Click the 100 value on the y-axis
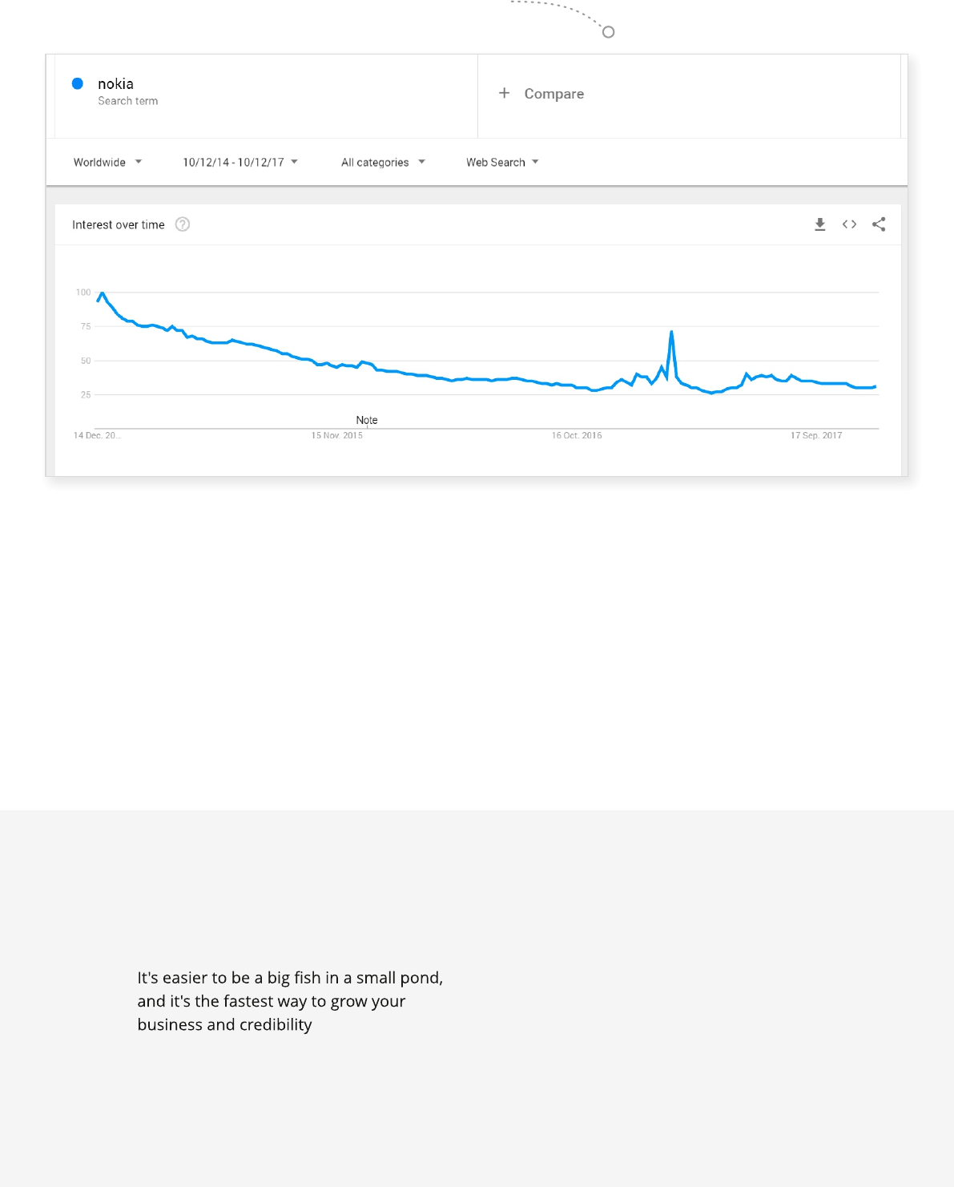The image size is (954, 1187). point(83,293)
